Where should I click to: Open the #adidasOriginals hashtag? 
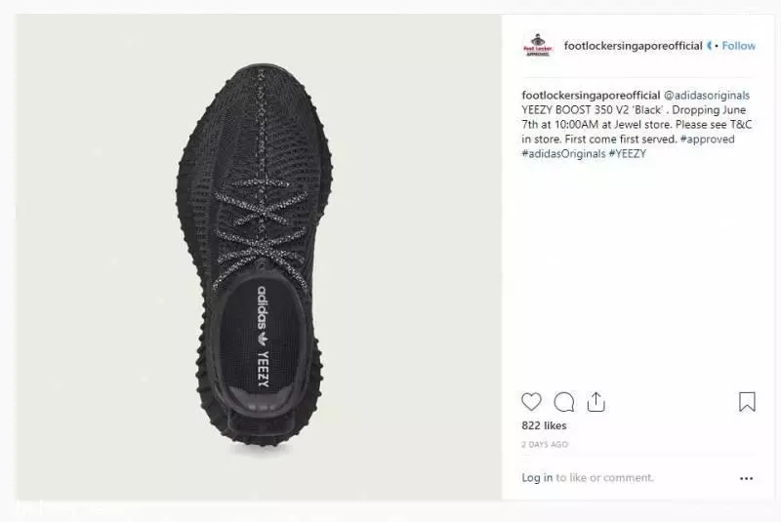[x=563, y=153]
